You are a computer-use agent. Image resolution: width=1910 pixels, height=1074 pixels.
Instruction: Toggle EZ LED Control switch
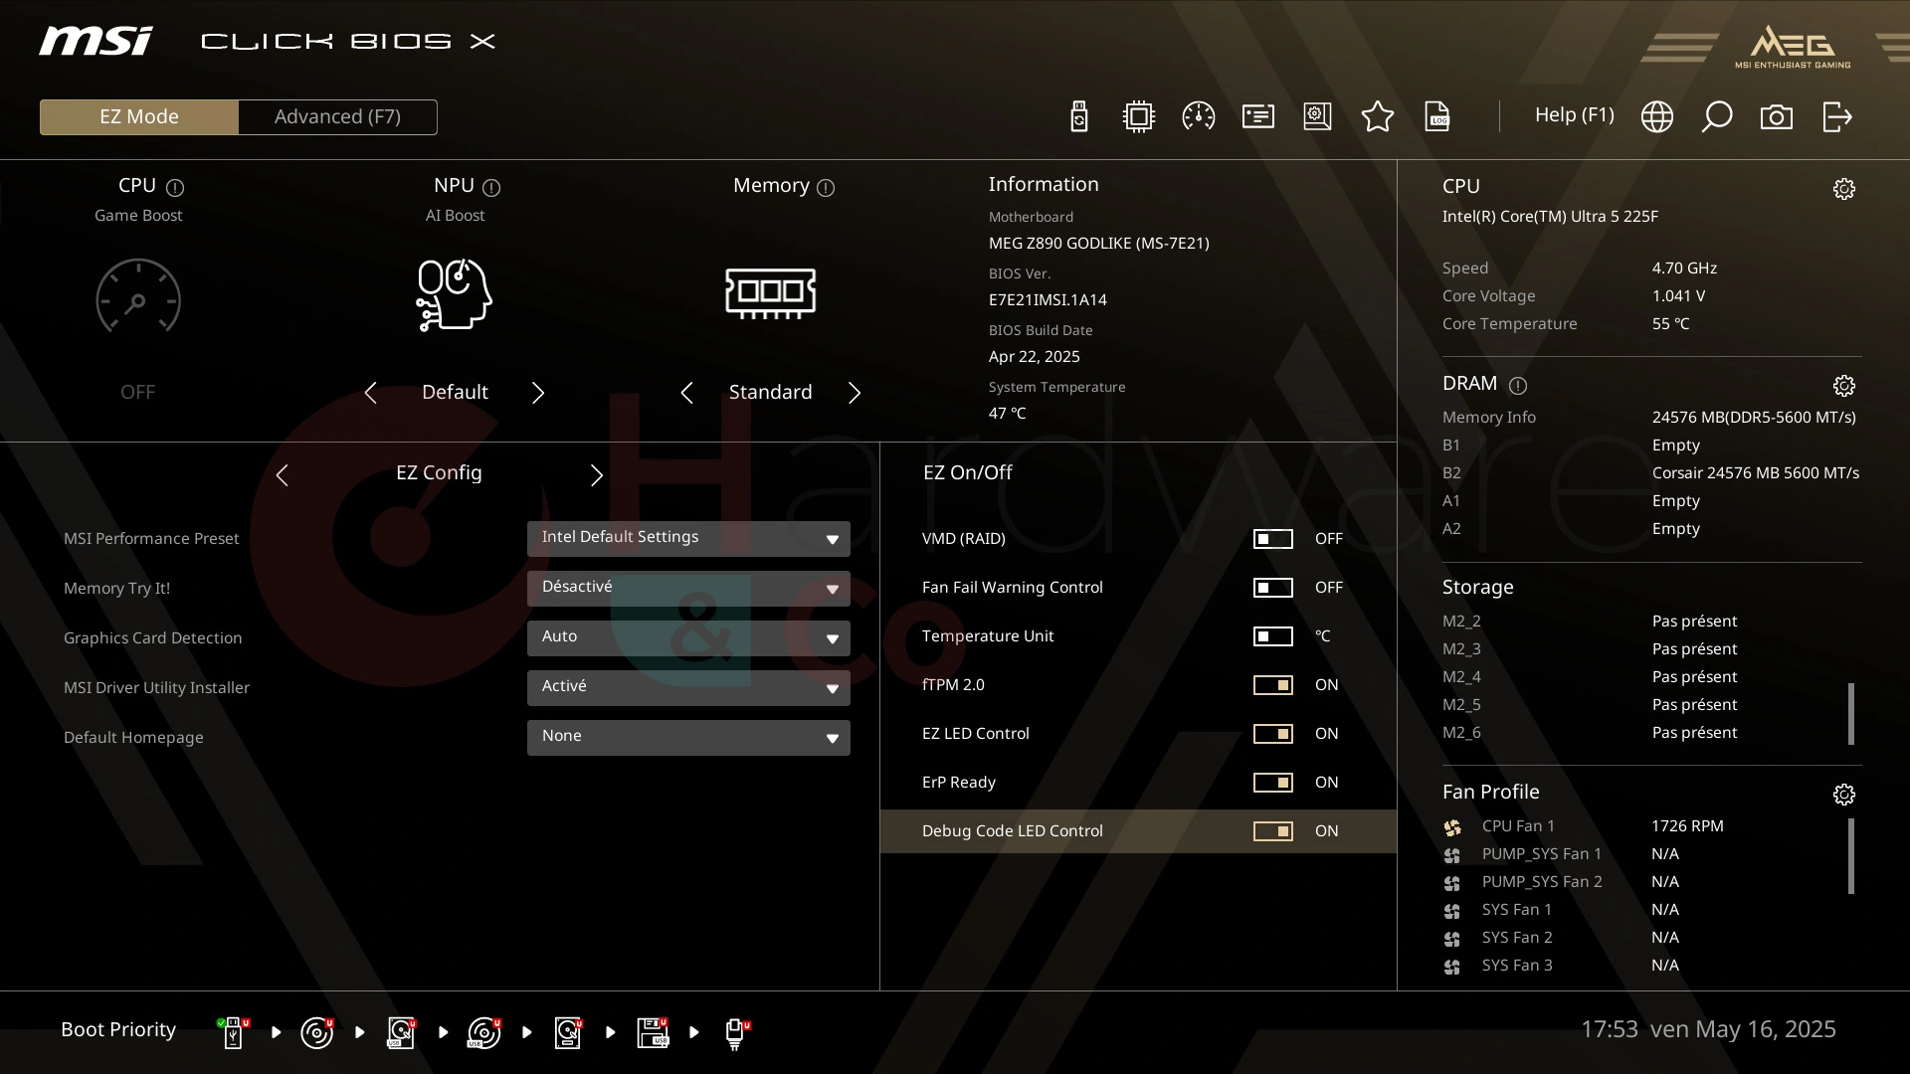1272,734
